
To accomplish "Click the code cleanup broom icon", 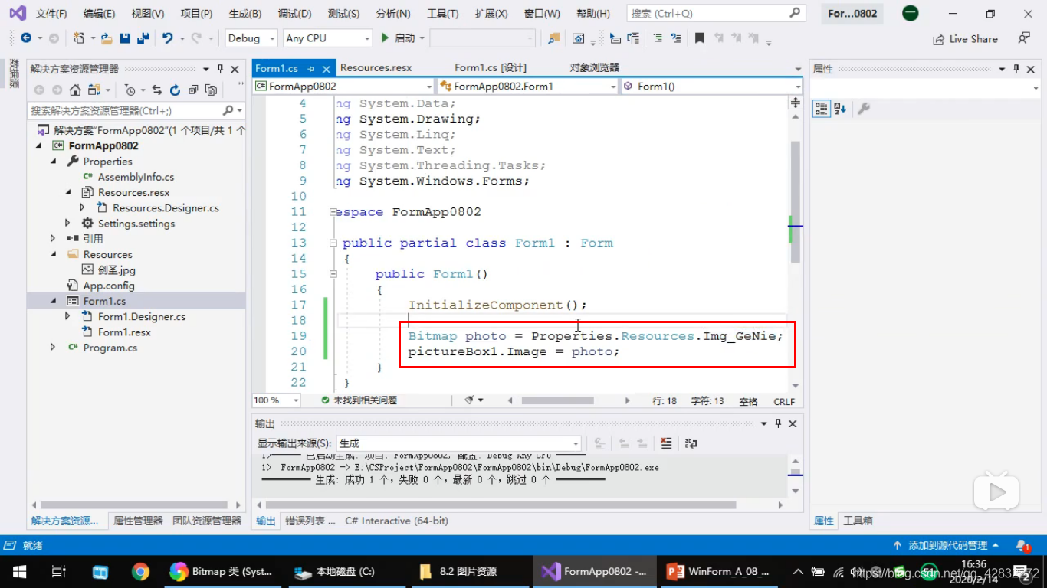I will [x=470, y=400].
